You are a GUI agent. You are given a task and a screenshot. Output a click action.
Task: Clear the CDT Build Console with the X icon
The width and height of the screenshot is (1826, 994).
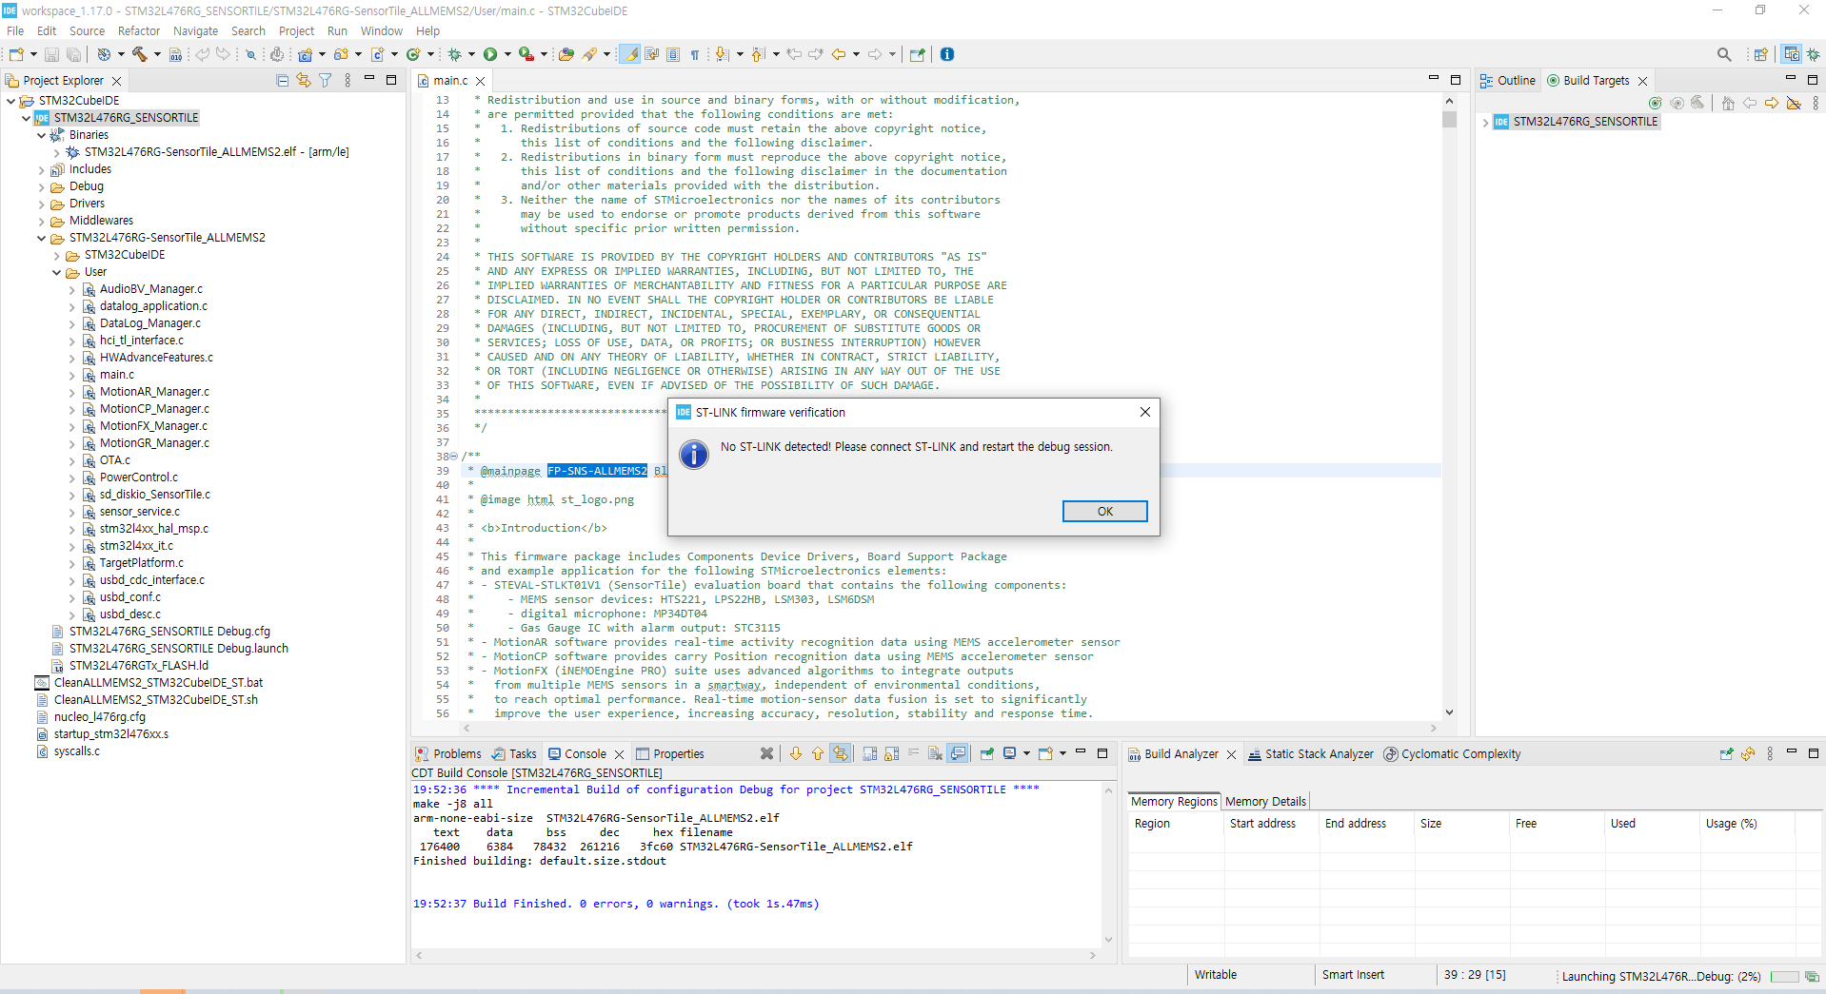pyautogui.click(x=767, y=753)
